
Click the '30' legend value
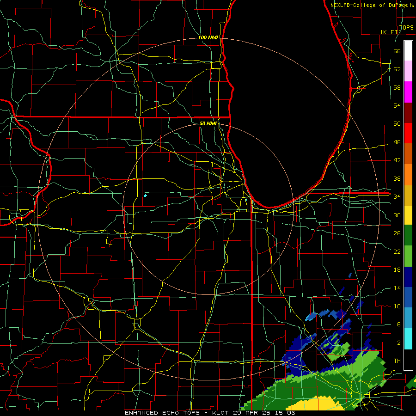coord(397,215)
